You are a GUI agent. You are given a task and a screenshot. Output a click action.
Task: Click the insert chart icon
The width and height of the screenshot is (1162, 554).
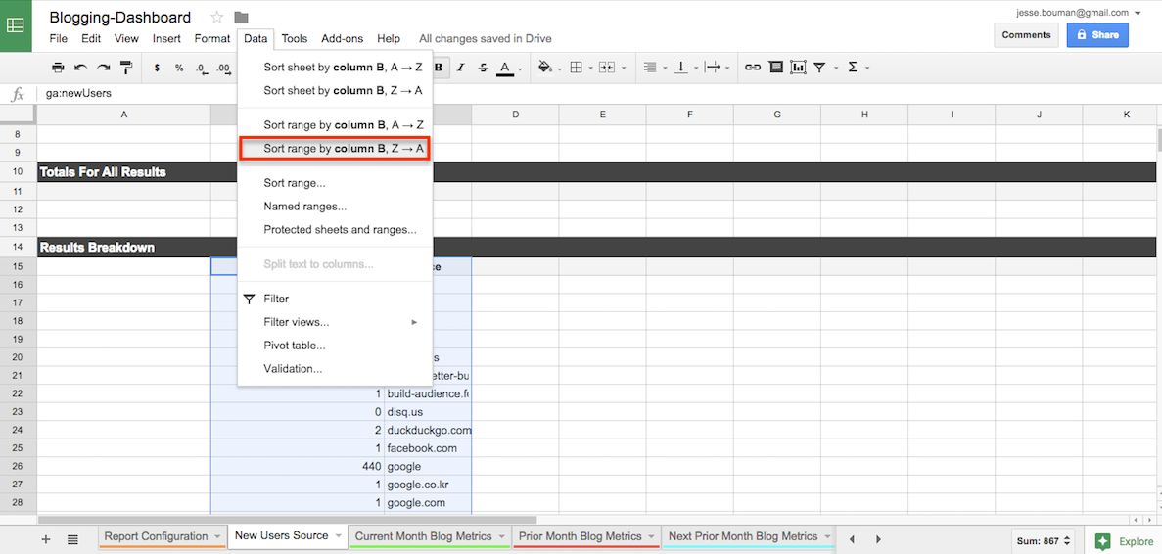[x=798, y=68]
